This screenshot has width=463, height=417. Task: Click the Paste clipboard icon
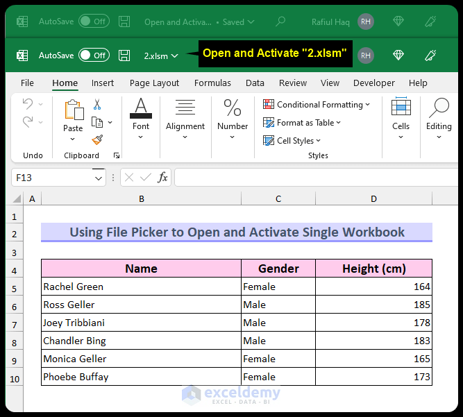pos(73,111)
